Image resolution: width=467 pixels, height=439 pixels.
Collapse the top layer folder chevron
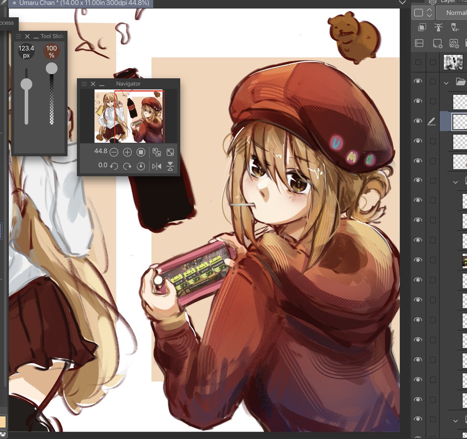coord(446,82)
